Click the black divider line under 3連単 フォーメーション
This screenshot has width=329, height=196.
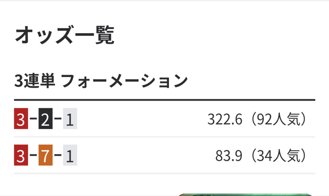[x=165, y=100]
